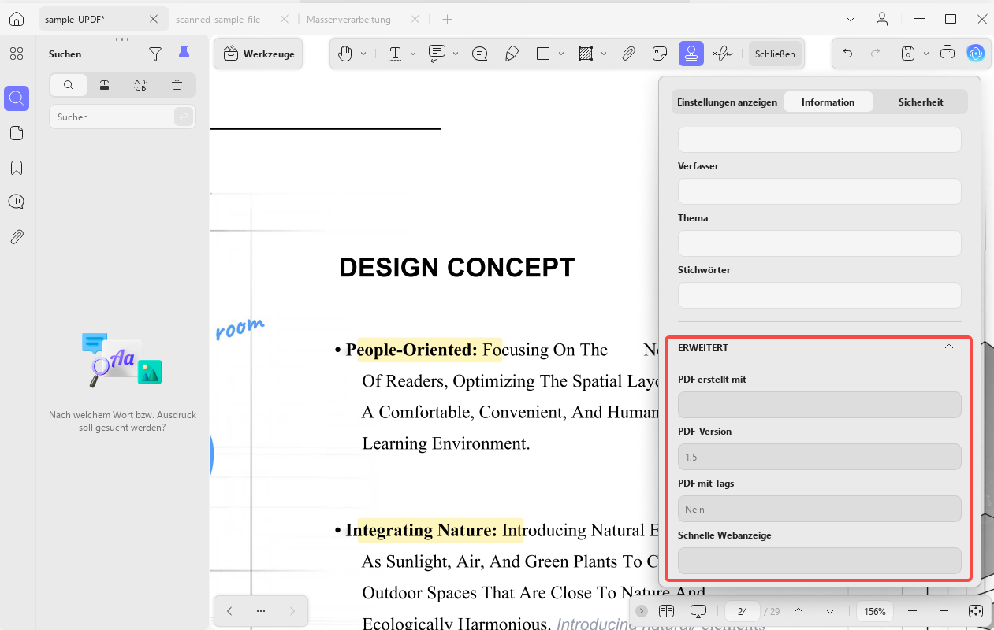Undo the last action
994x630 pixels.
pyautogui.click(x=847, y=54)
